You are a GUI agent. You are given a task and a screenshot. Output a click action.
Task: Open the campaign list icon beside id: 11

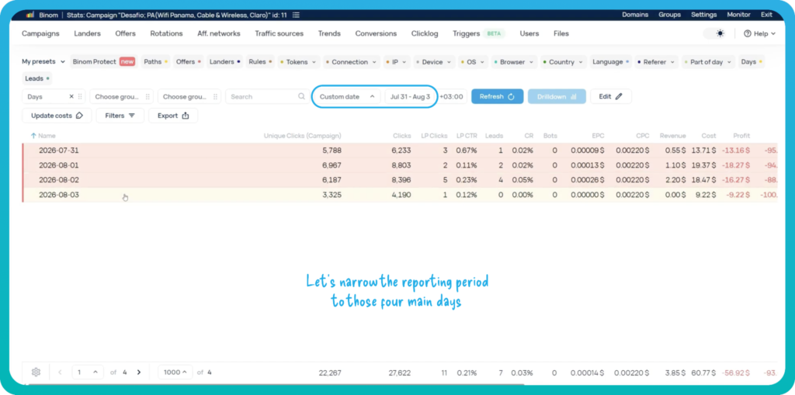296,15
